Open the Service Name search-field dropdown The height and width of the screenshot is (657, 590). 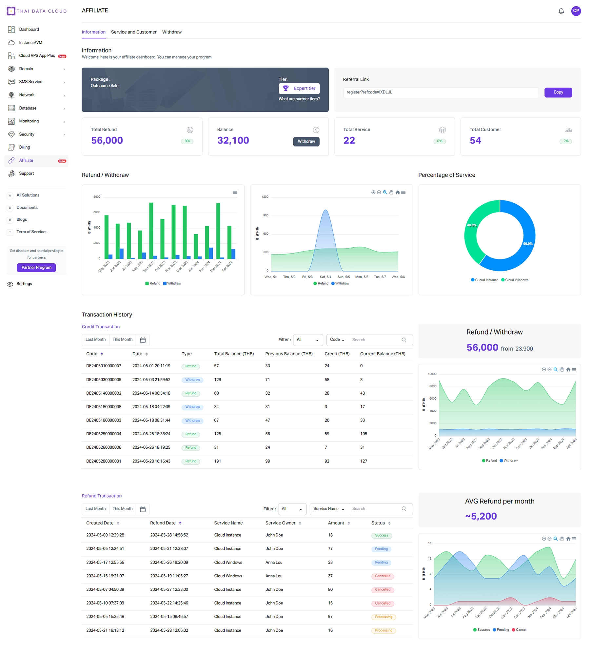point(329,509)
